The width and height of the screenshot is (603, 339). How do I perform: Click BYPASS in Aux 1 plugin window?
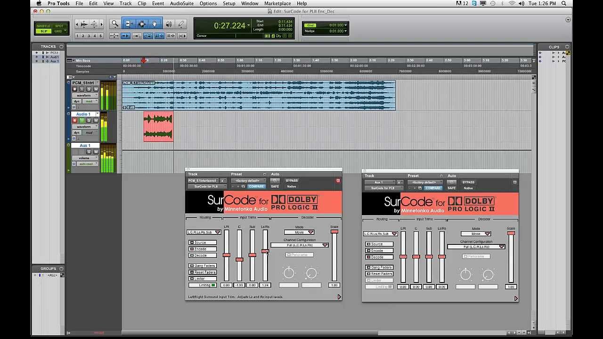[x=468, y=182]
